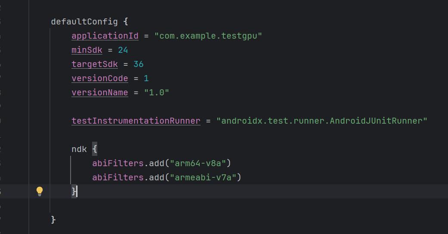Click the yellow lightbulb quick-fix icon
The height and width of the screenshot is (234, 448).
point(40,191)
